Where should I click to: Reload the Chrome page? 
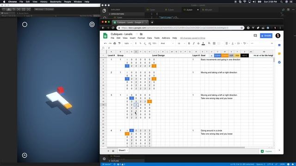coord(113,28)
